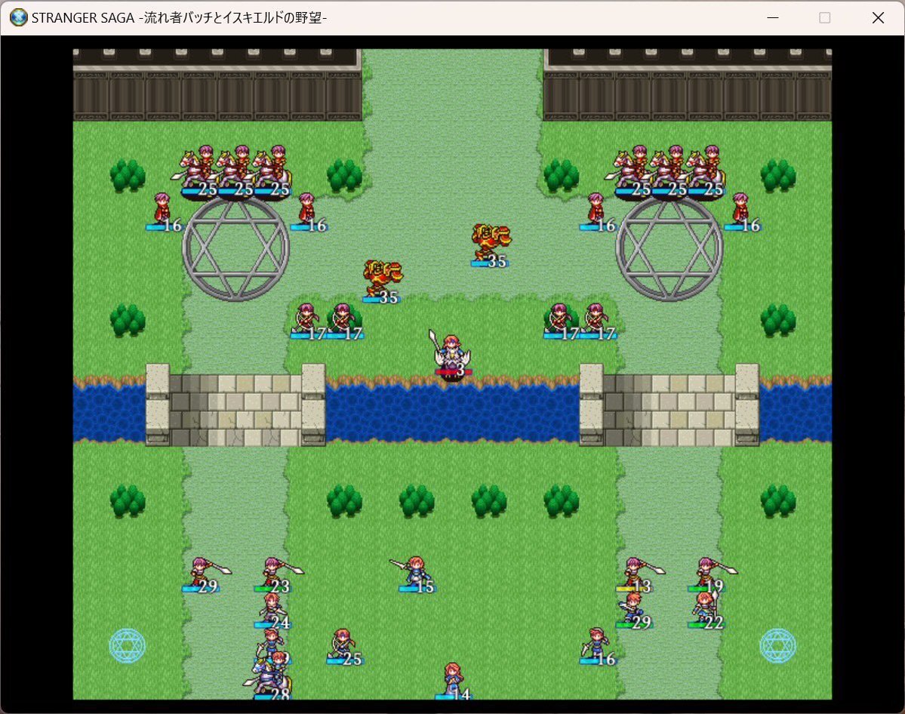Image resolution: width=905 pixels, height=714 pixels.
Task: Click the left stone bridge over the river
Action: tap(235, 405)
